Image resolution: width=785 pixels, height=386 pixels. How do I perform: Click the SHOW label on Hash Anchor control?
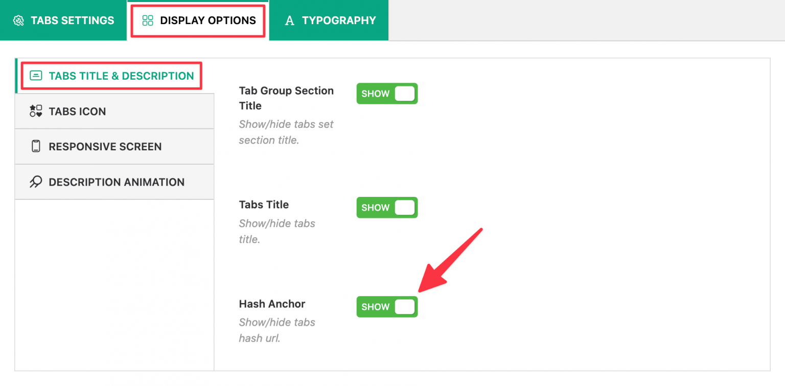click(375, 307)
